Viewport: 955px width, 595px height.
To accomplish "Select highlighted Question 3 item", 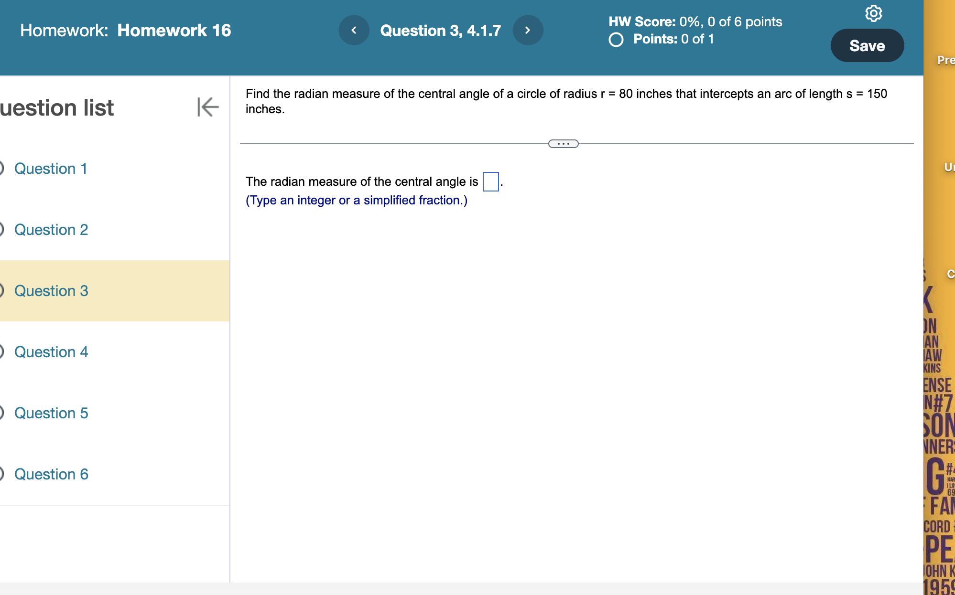I will click(51, 291).
